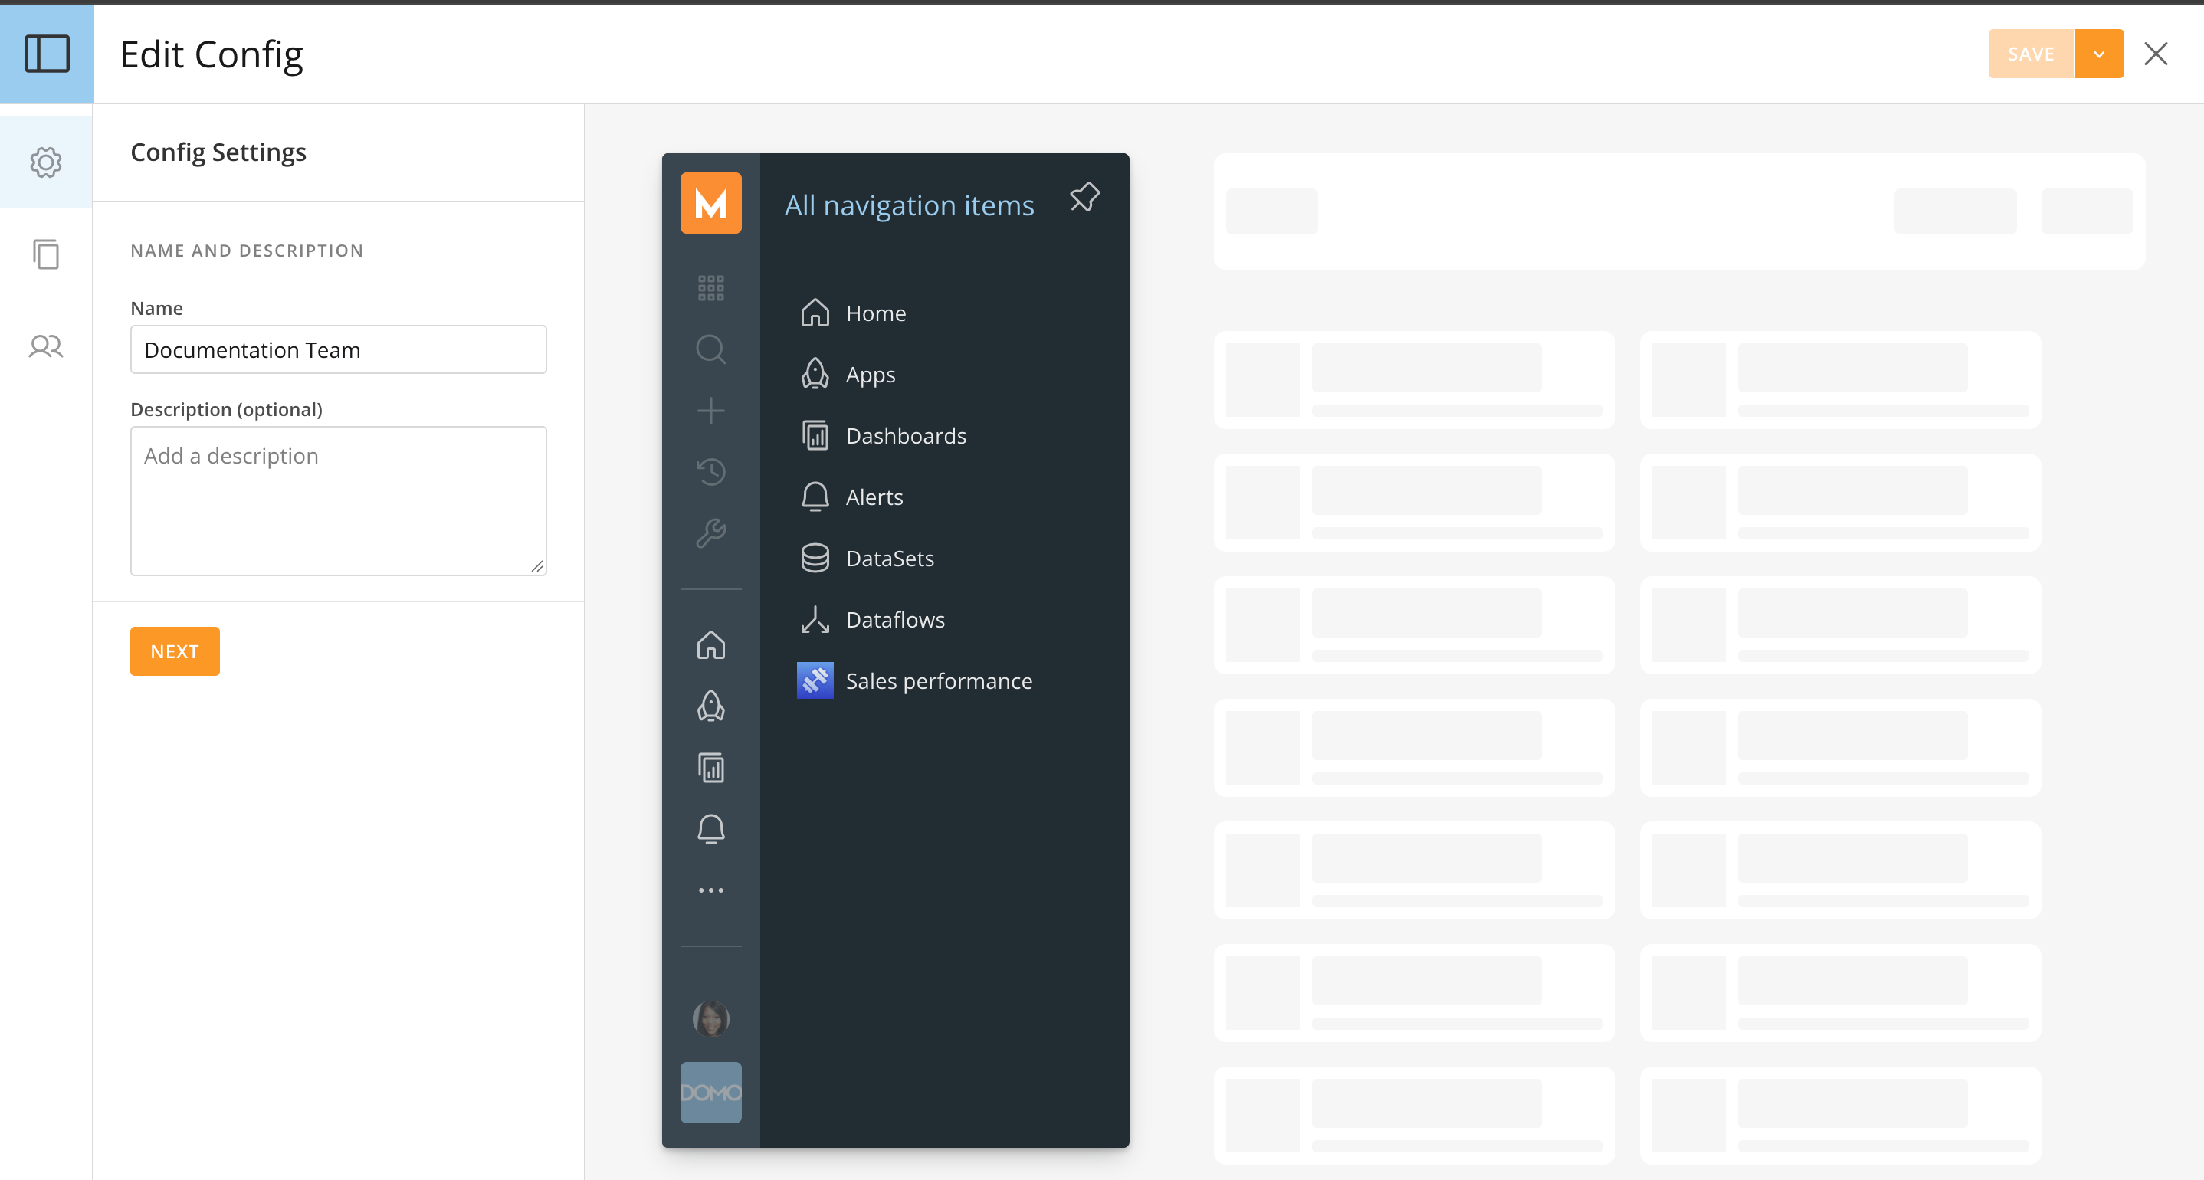Select the Apps label in navigation
The width and height of the screenshot is (2204, 1180).
[x=870, y=375]
